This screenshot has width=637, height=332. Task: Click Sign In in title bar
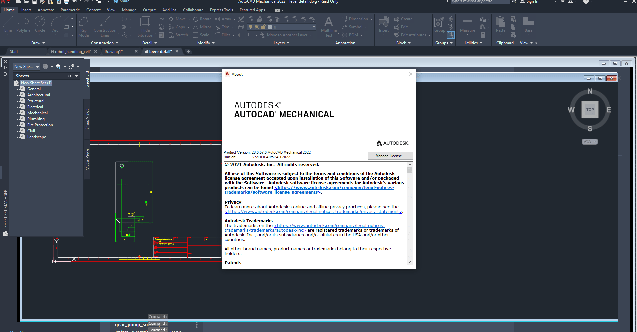click(x=529, y=2)
